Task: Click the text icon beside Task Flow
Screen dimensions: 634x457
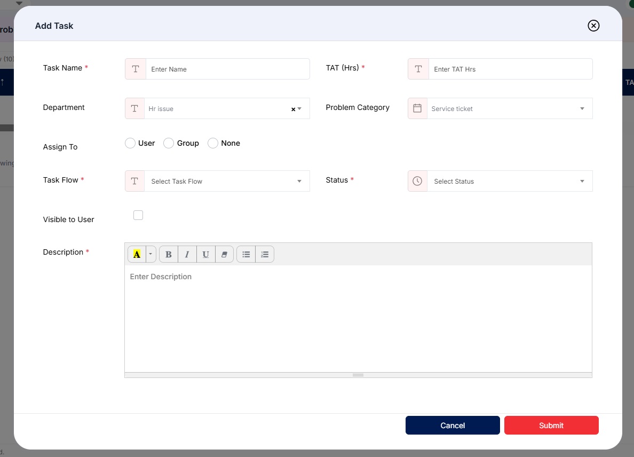Action: [134, 181]
